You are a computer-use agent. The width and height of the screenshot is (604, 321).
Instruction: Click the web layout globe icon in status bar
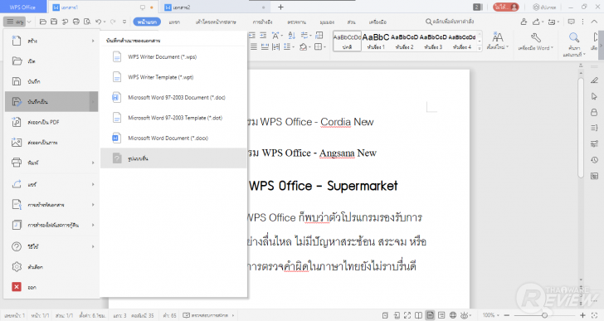(x=453, y=315)
